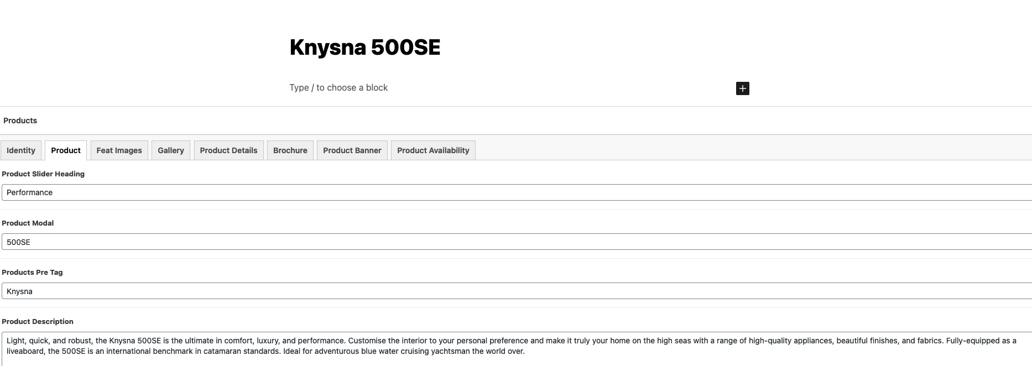Select the Product tab
Image resolution: width=1032 pixels, height=366 pixels.
click(x=66, y=150)
